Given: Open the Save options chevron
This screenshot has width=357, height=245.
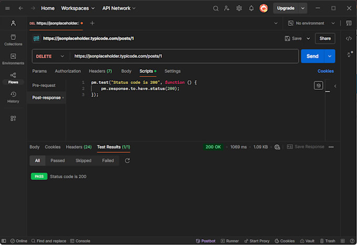Looking at the screenshot, I should 308,38.
